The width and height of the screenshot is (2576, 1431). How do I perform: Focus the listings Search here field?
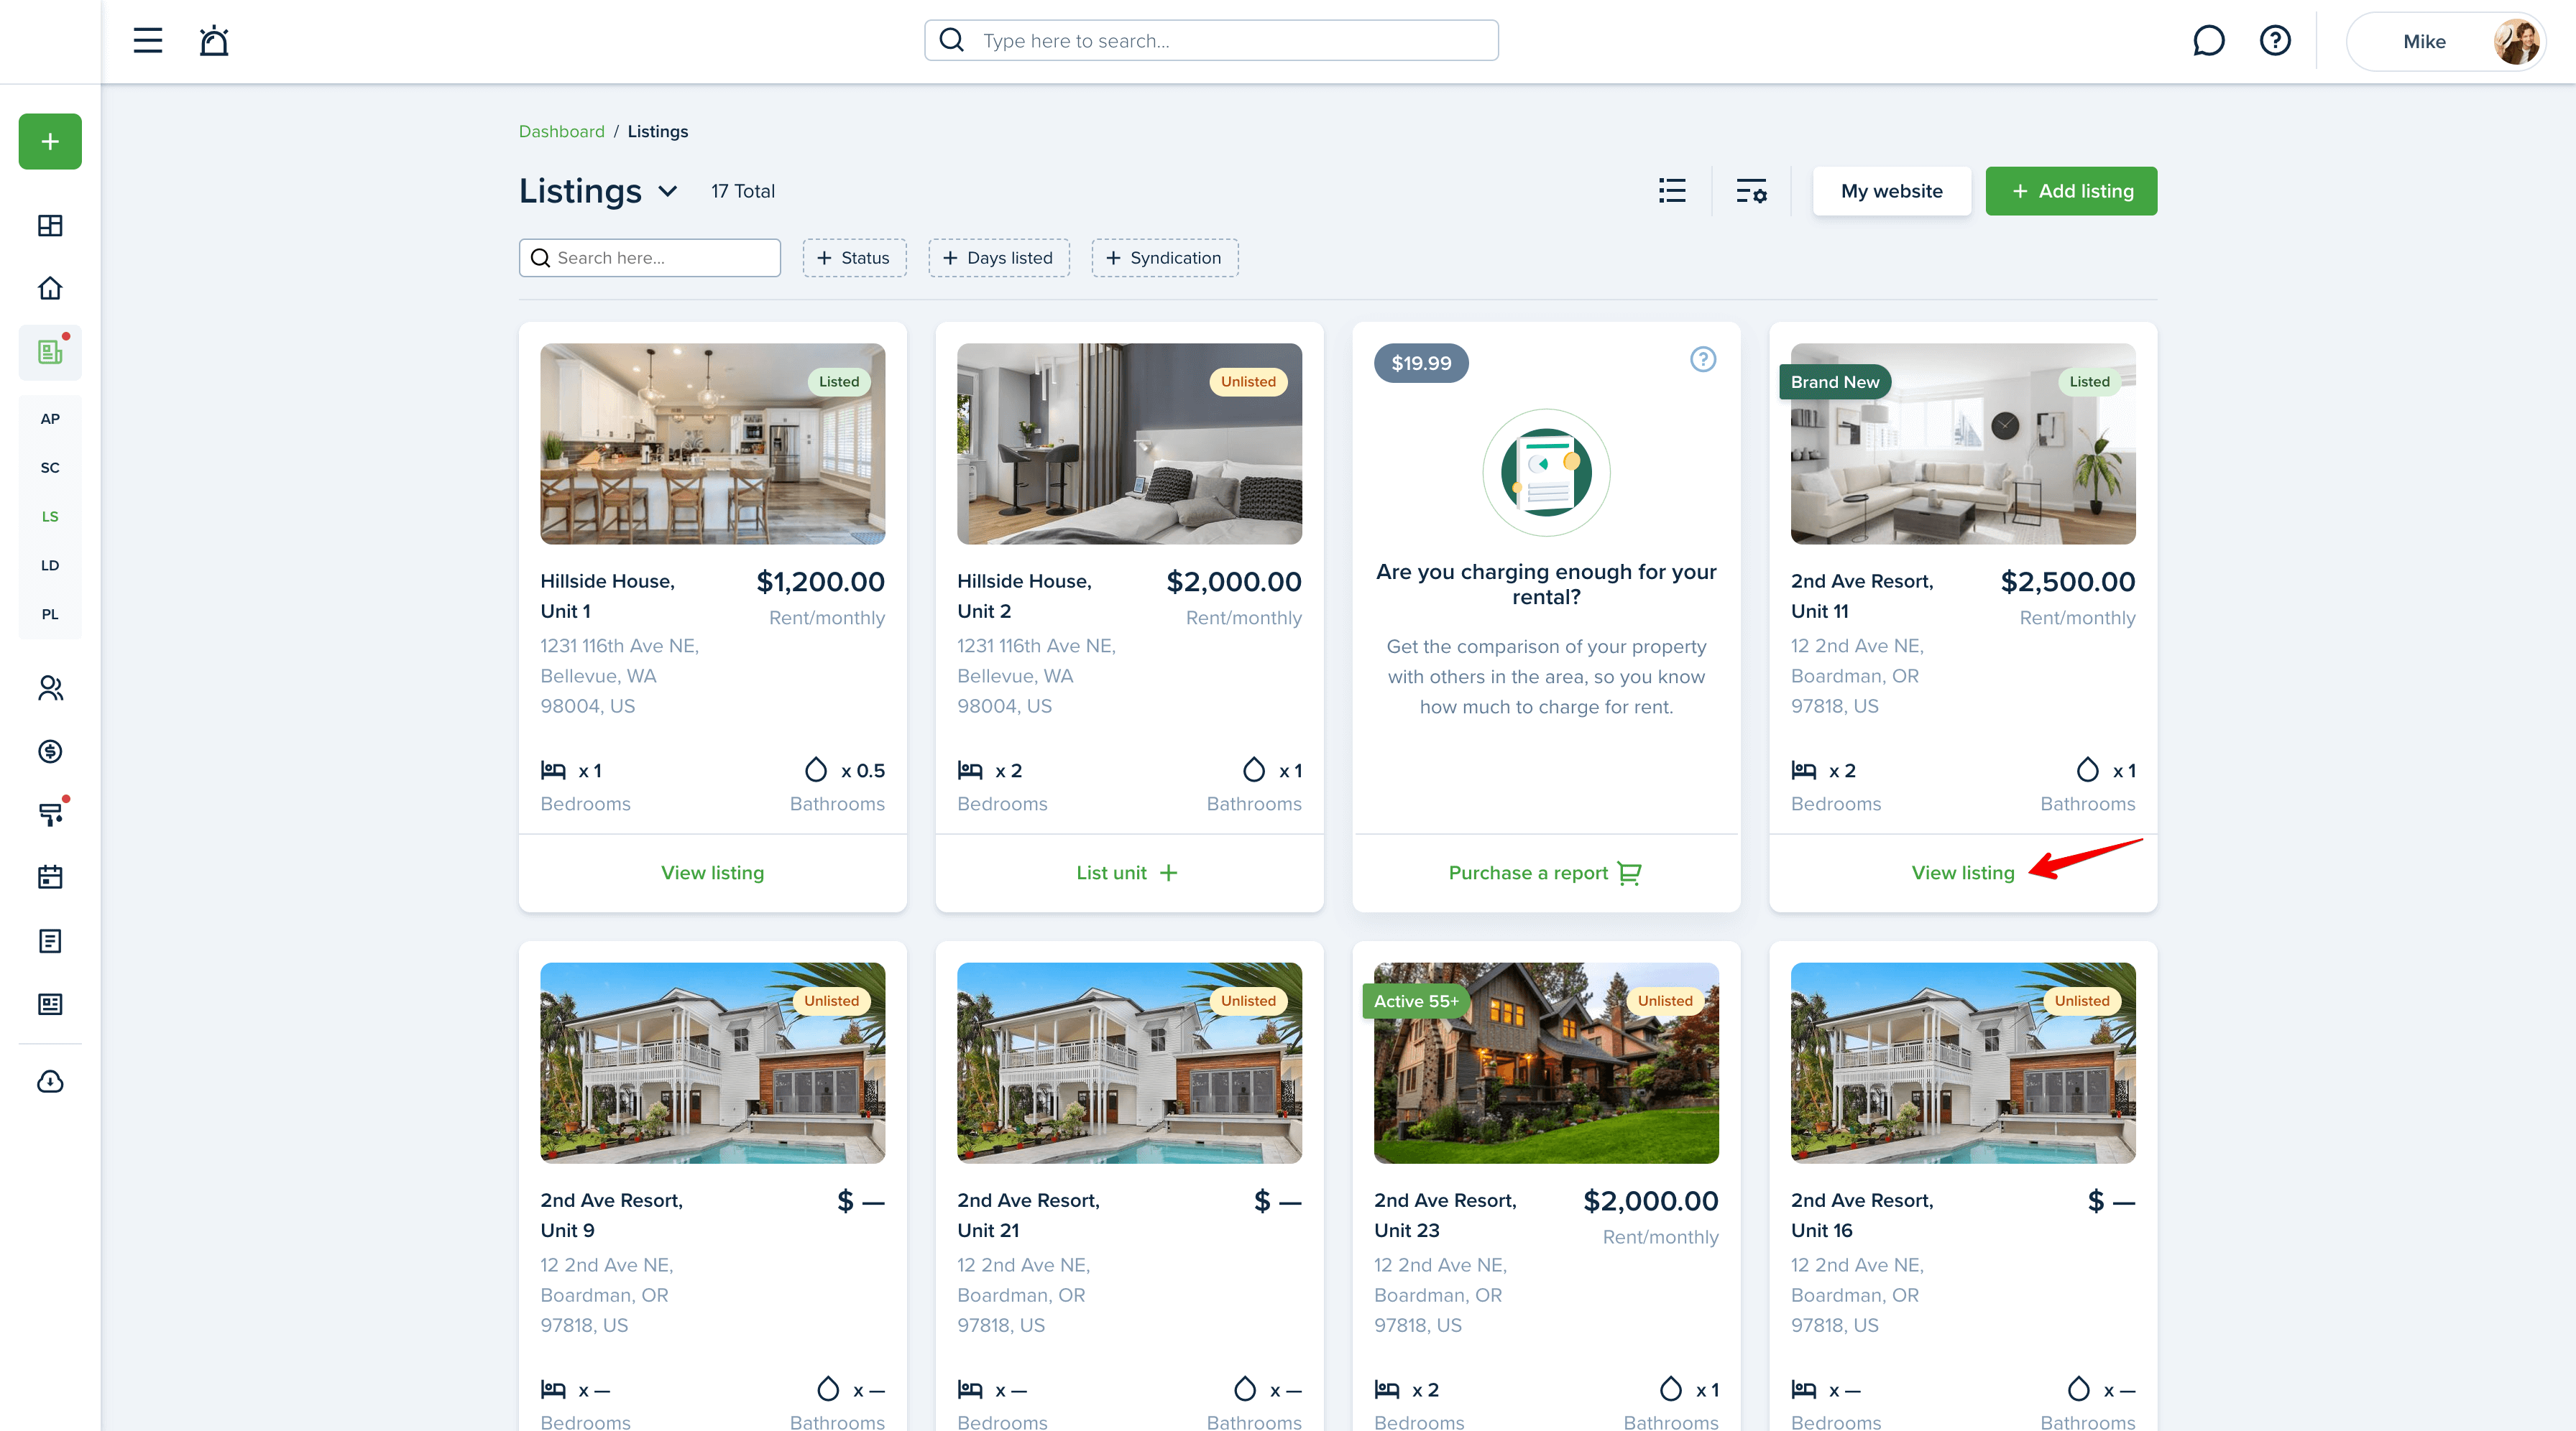coord(649,258)
